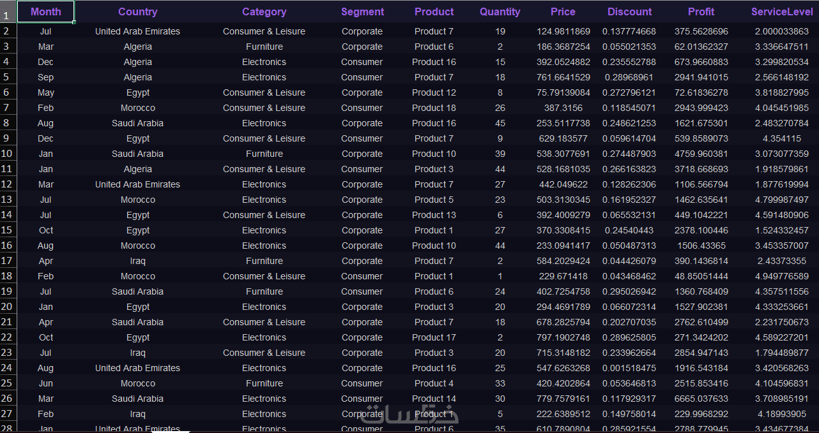
Task: Select the Price header cell
Action: coord(563,11)
